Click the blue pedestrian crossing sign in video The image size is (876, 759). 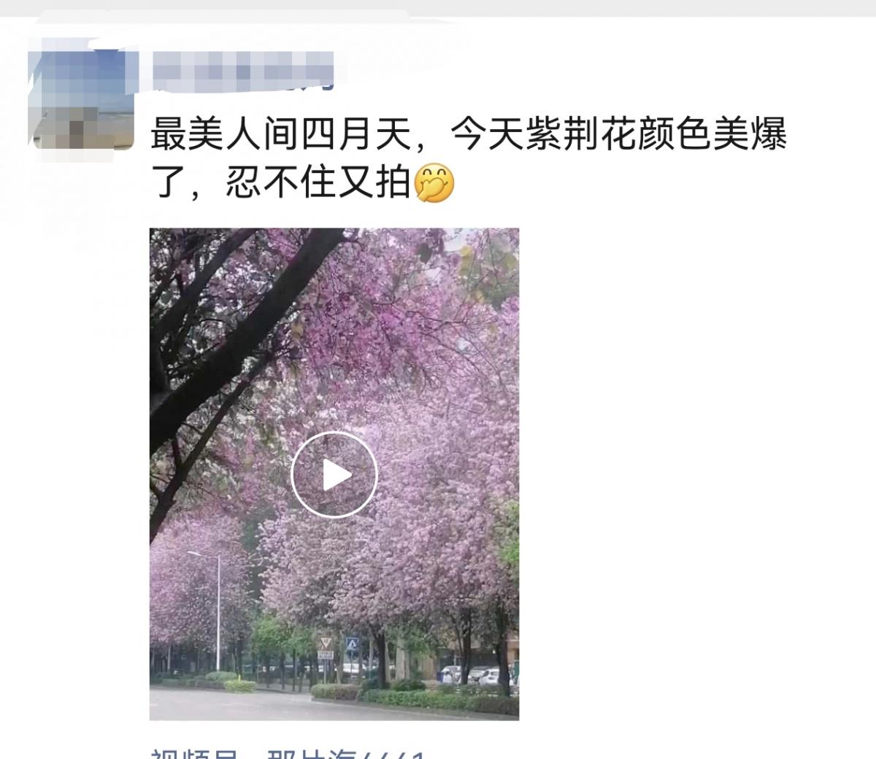point(353,644)
